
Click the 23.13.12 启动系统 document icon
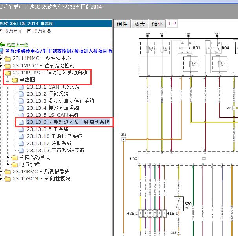21,143
